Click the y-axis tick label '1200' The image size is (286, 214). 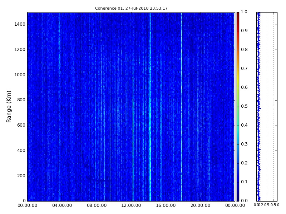click(x=20, y=50)
